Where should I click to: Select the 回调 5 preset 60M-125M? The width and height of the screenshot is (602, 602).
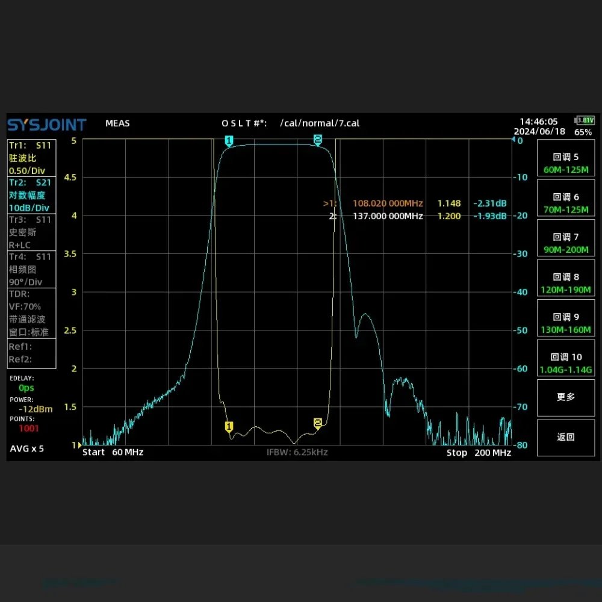coord(565,163)
